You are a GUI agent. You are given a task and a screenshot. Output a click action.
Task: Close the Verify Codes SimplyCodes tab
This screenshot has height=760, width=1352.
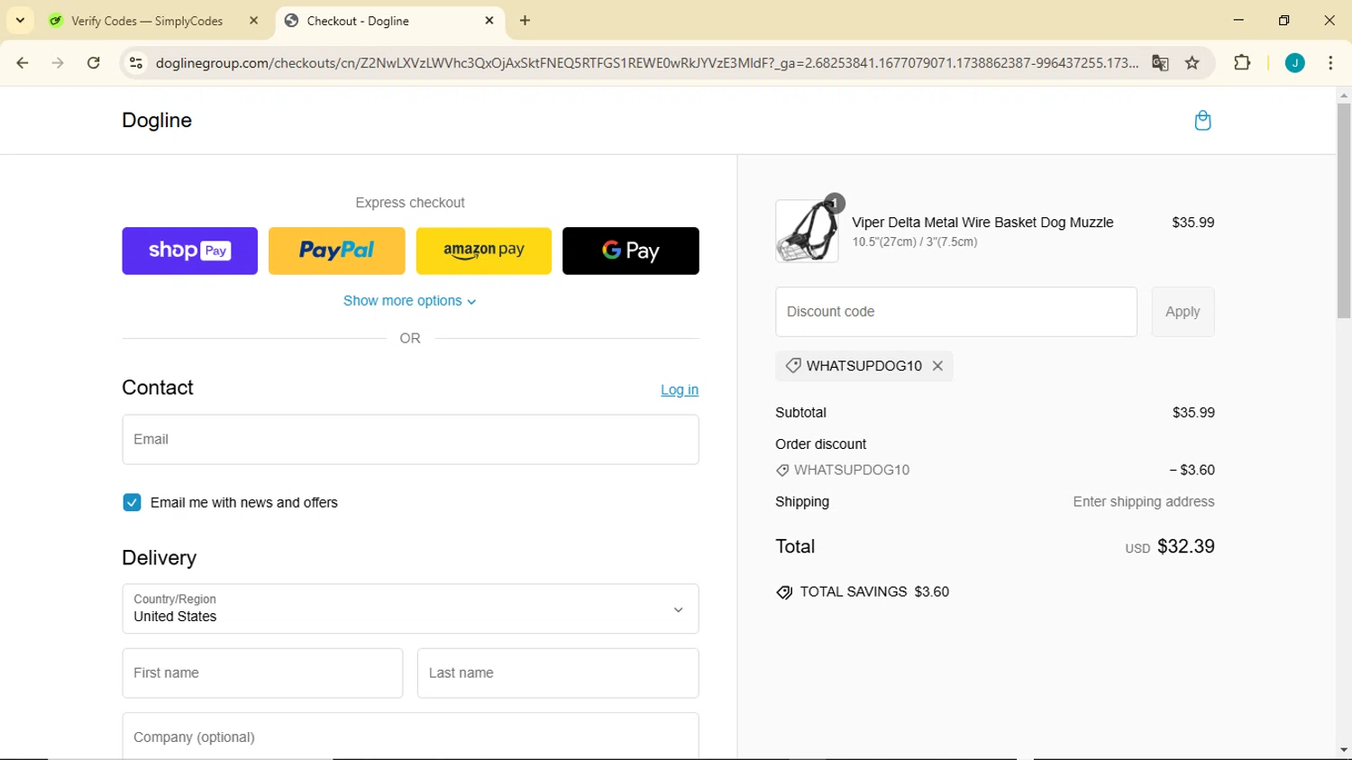(253, 20)
